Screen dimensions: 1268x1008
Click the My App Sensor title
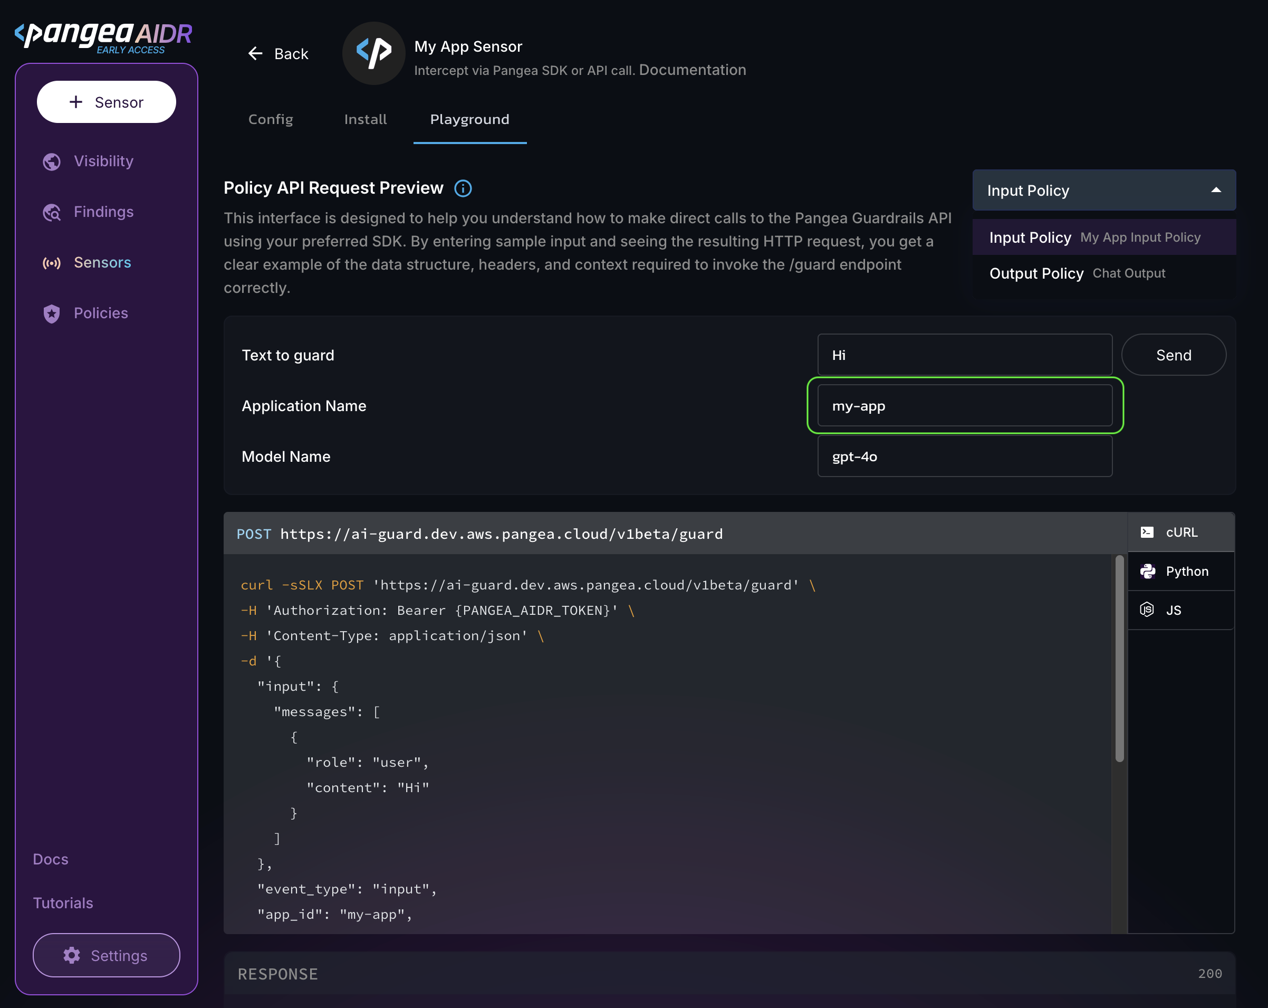click(468, 46)
